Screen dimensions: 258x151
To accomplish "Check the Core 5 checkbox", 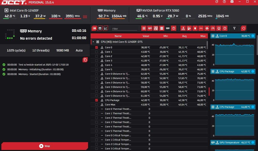I will [x=96, y=69].
